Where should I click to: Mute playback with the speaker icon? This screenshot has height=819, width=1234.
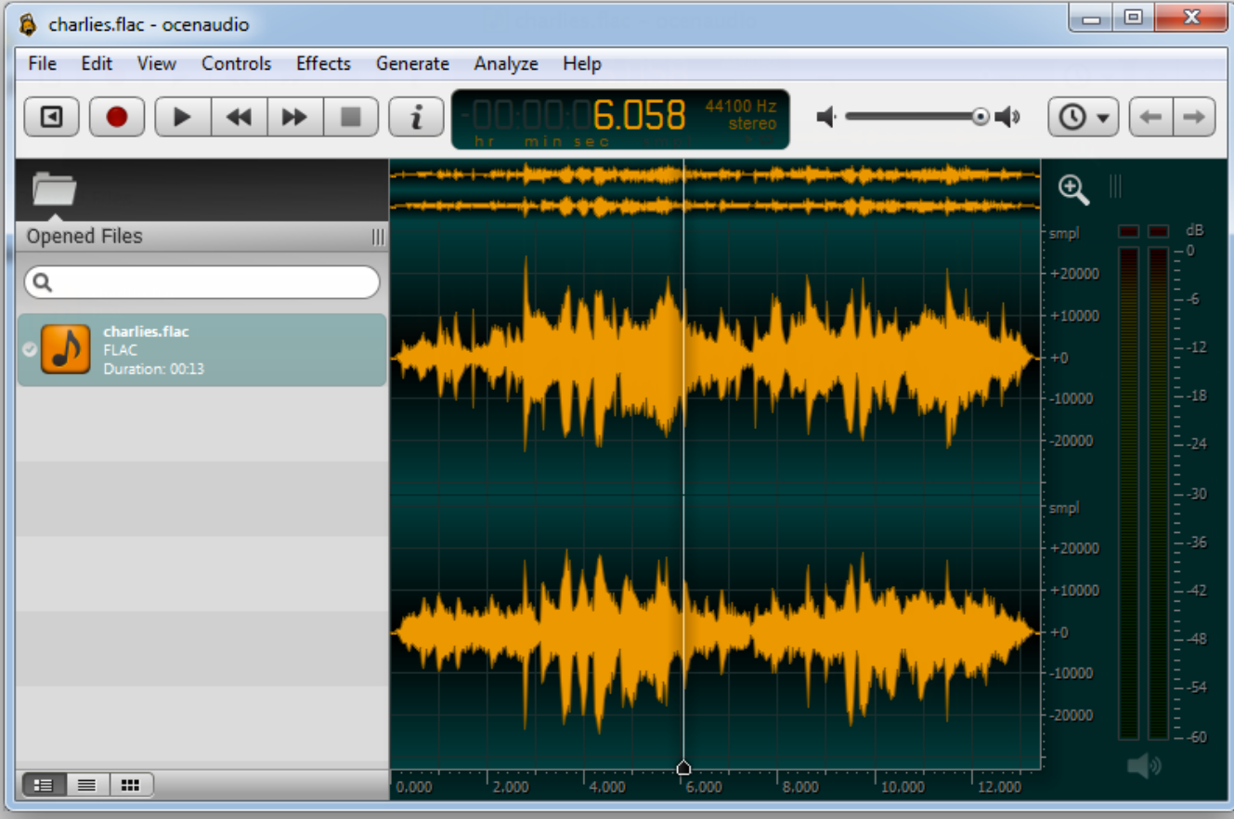coord(825,116)
